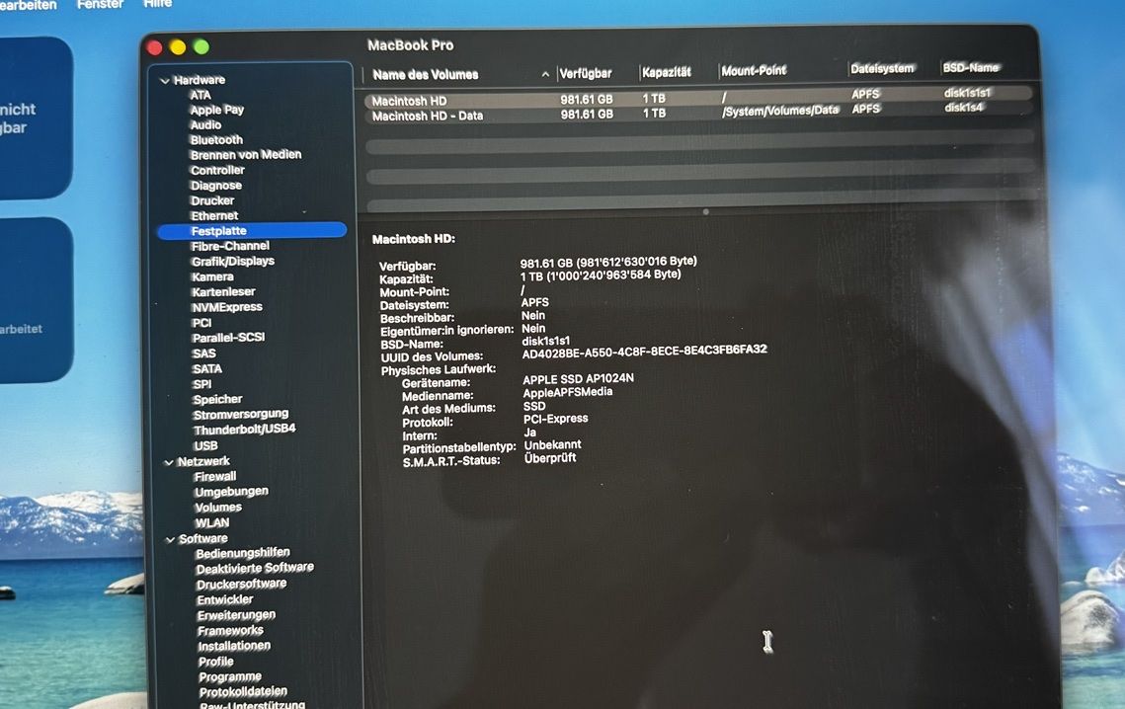Sort by the BSD-Name column header
The width and height of the screenshot is (1125, 709).
tap(970, 67)
